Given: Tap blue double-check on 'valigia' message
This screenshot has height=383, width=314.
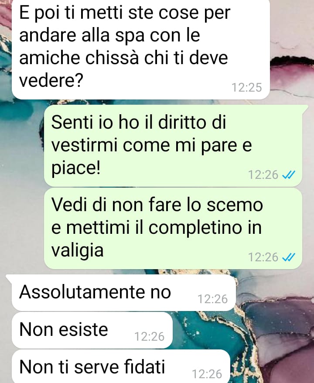Looking at the screenshot, I should (289, 257).
